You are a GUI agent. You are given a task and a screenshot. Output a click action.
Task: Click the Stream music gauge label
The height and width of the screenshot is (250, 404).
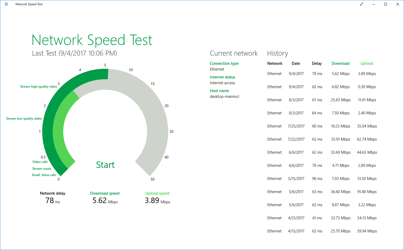[x=42, y=169]
